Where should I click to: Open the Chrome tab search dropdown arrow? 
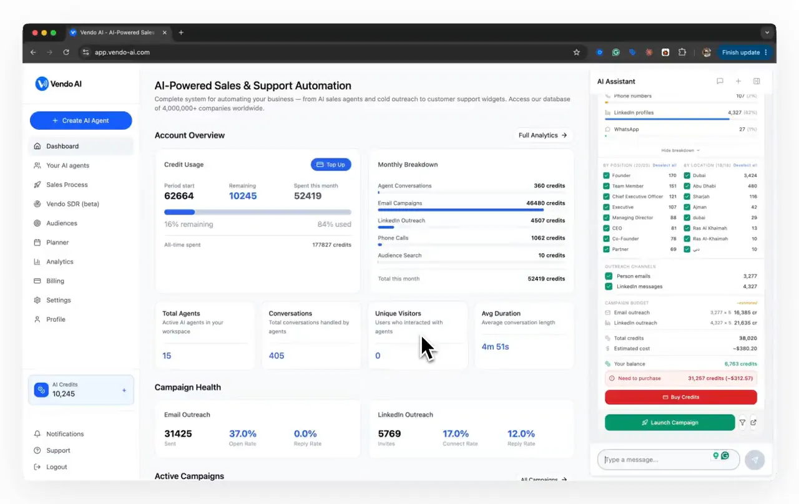(767, 32)
